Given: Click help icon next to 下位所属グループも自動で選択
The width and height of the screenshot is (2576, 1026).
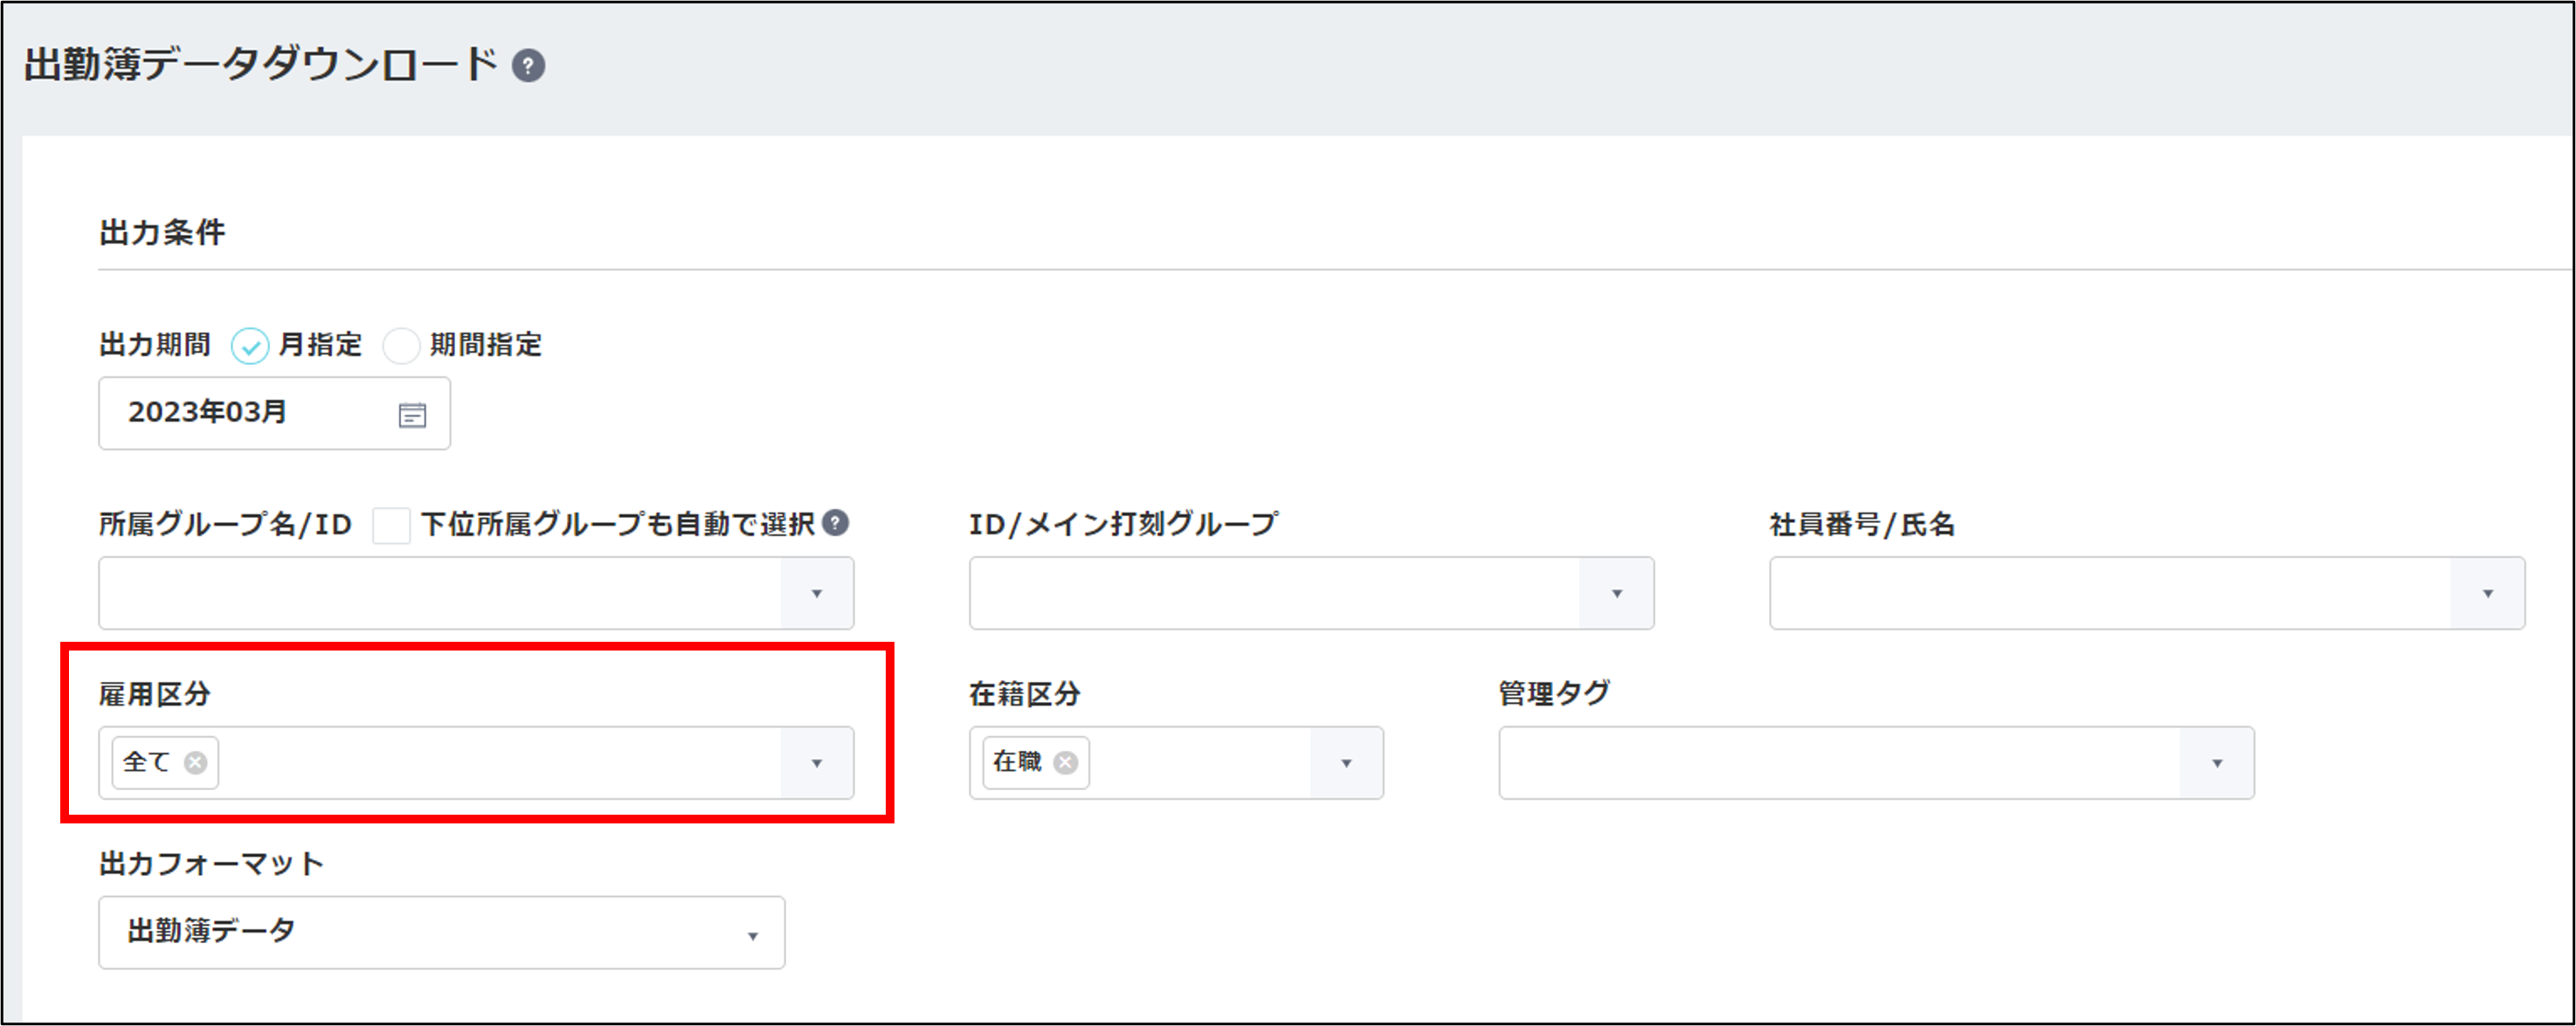Looking at the screenshot, I should click(835, 522).
